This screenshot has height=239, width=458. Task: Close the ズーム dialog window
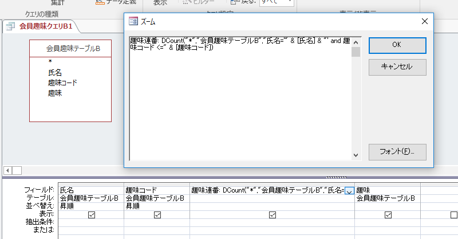click(425, 21)
